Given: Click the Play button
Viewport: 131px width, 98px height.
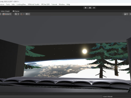Looking at the screenshot, I should 86,8.
